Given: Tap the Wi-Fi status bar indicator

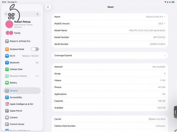Looking at the screenshot, I should point(165,2).
